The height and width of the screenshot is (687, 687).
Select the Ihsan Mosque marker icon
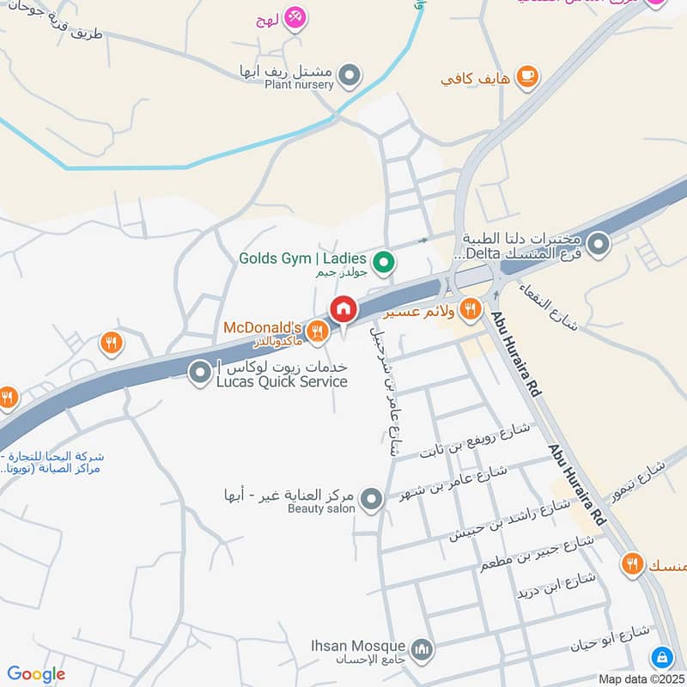(422, 650)
